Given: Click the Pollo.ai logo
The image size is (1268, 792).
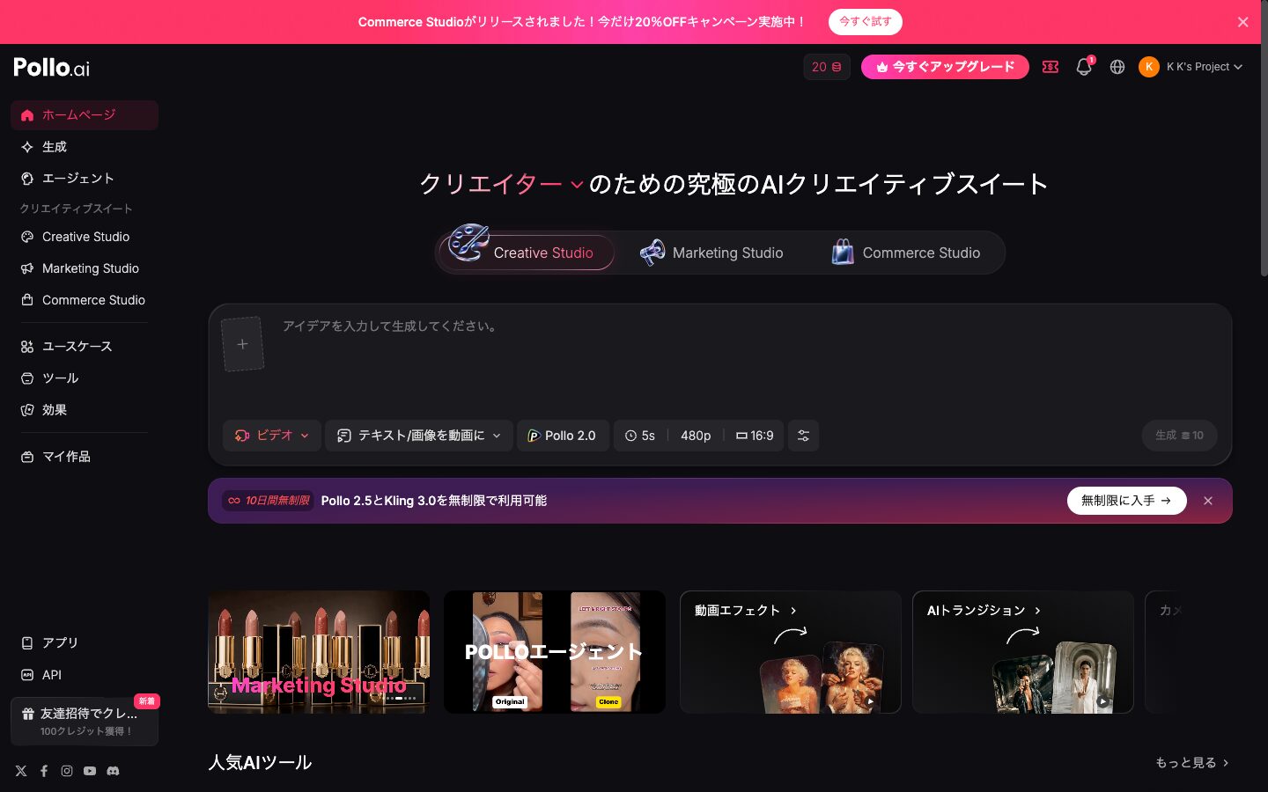Looking at the screenshot, I should (51, 67).
